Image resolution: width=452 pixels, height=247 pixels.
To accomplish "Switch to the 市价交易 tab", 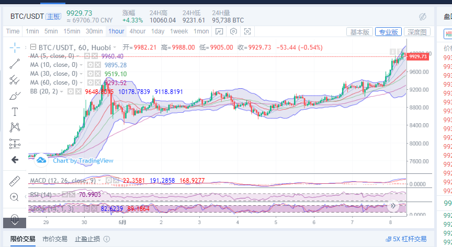I will (54, 239).
